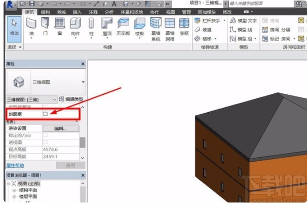Click the Eye Elevation (视点高度) value field

(60, 149)
